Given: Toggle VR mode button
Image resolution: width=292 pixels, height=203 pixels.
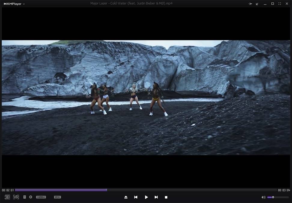Looking at the screenshot, I should coord(16,197).
